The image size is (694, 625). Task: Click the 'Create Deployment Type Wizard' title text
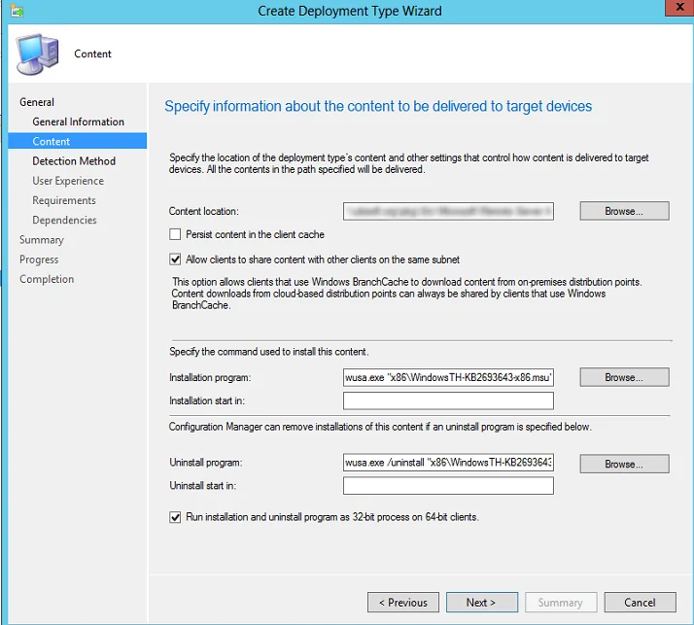pos(350,11)
